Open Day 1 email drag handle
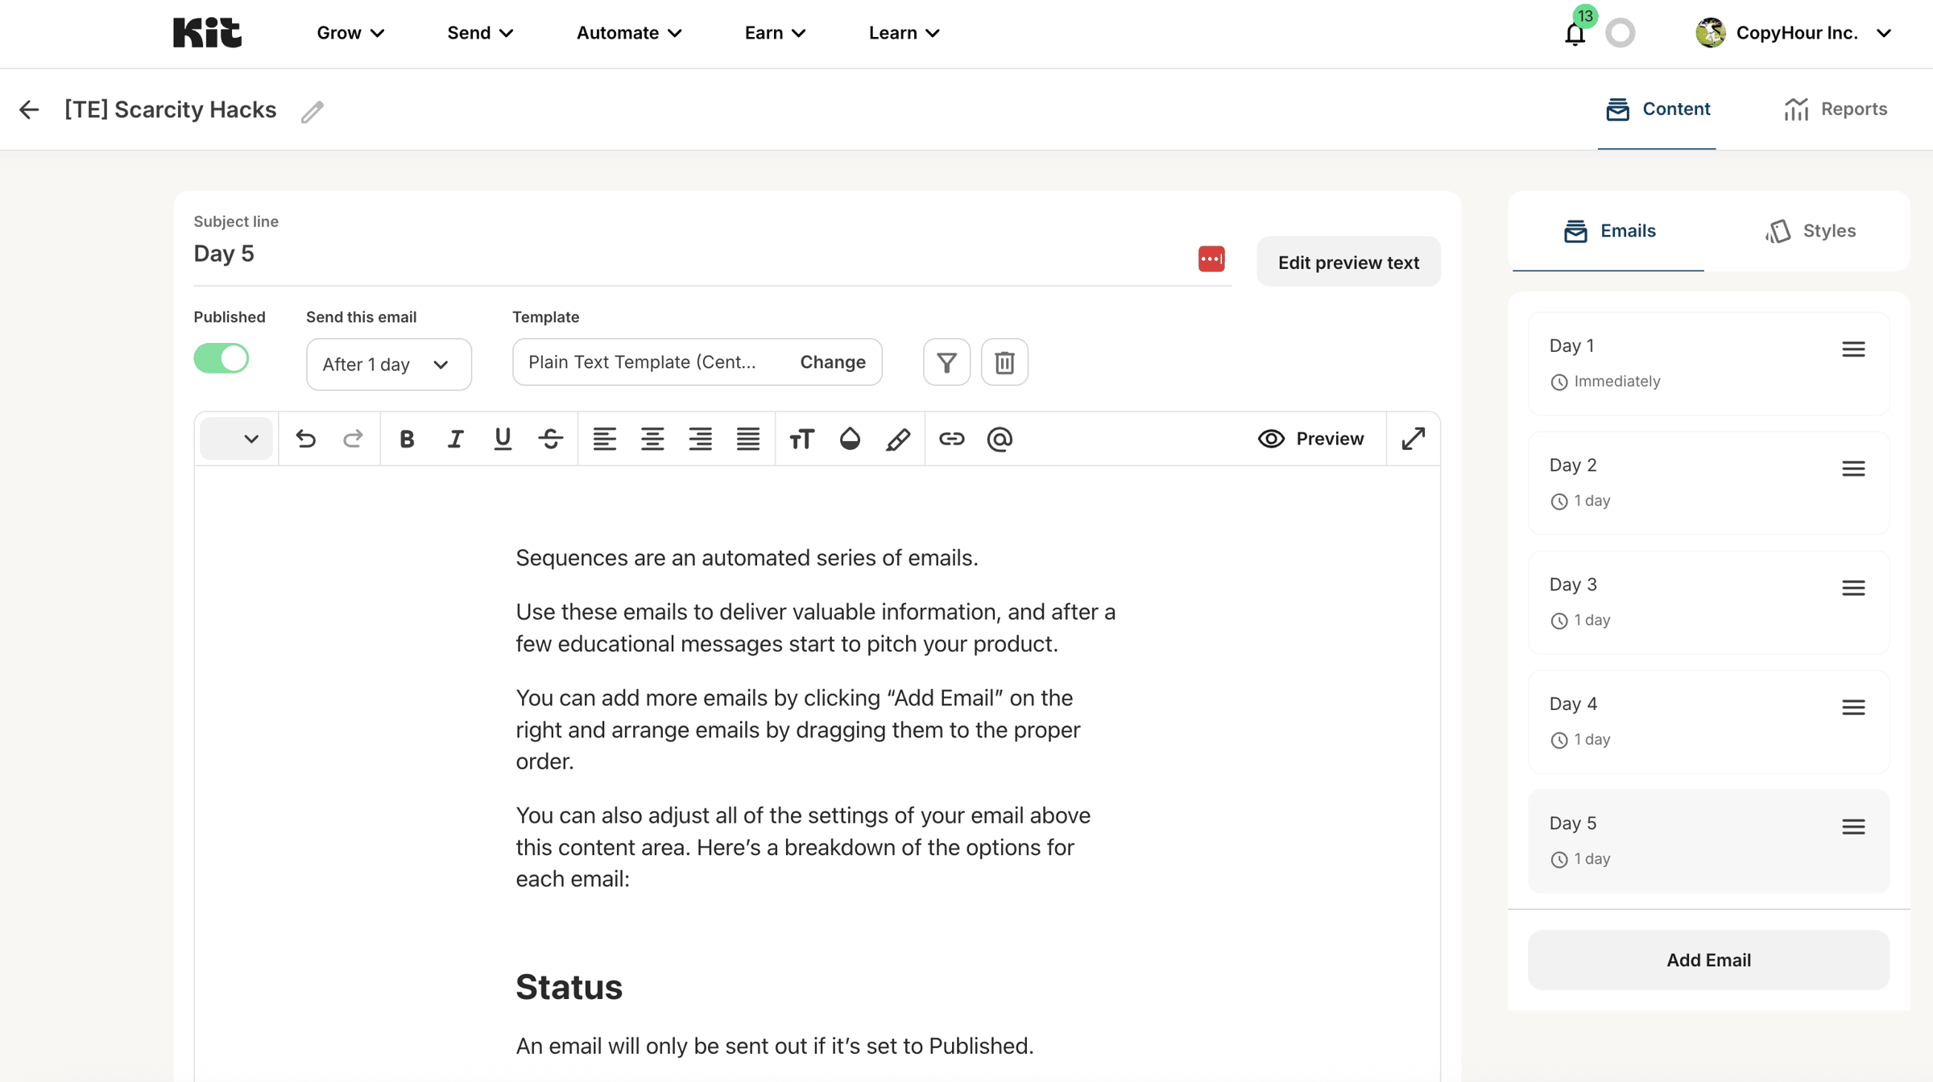This screenshot has height=1082, width=1933. [x=1853, y=349]
